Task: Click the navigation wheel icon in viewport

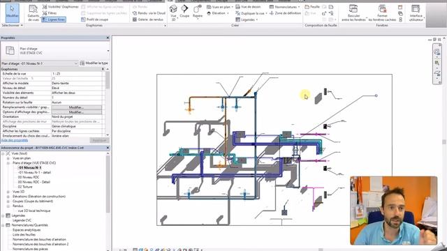Action: tap(437, 52)
